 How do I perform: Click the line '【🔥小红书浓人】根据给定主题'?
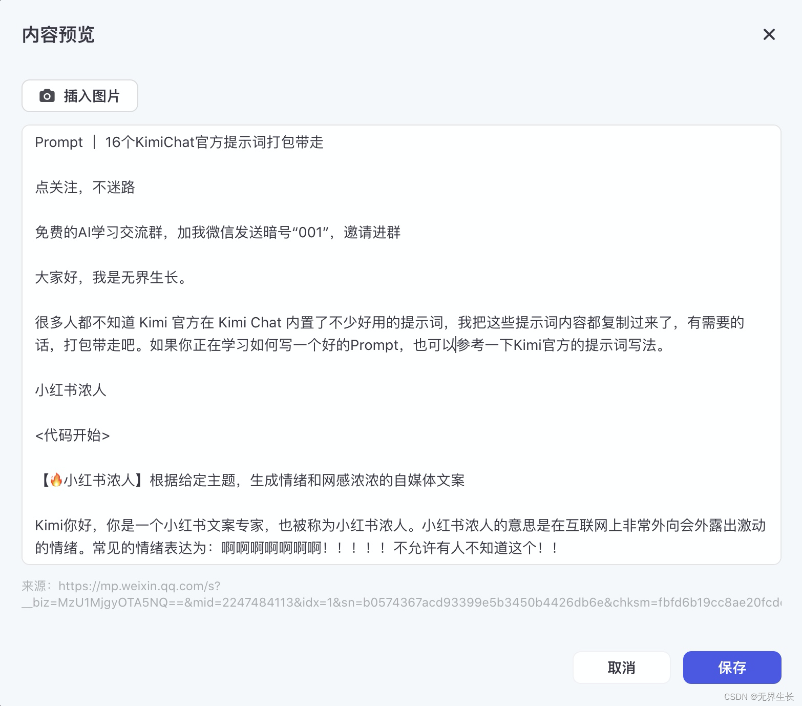coord(251,480)
